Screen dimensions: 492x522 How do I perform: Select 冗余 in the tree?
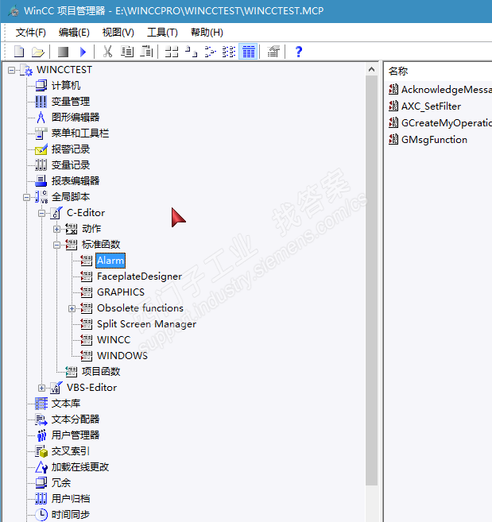[61, 483]
